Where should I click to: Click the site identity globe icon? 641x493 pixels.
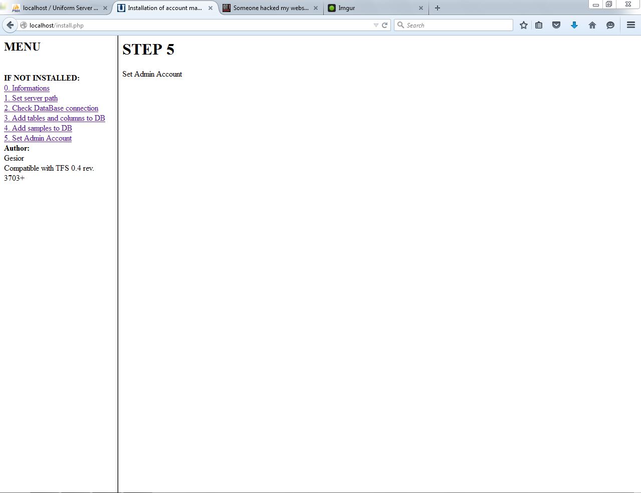(x=24, y=25)
